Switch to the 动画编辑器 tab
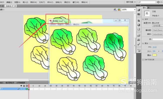 [x=21, y=83]
